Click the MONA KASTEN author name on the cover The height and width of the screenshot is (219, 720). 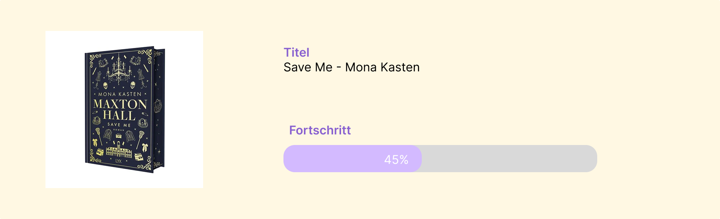click(120, 94)
